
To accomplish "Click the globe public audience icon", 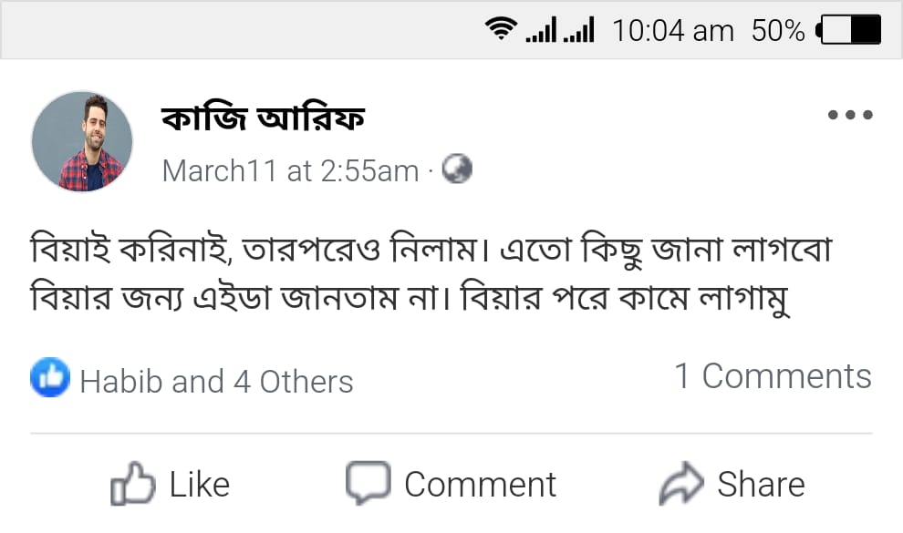I will [x=457, y=169].
